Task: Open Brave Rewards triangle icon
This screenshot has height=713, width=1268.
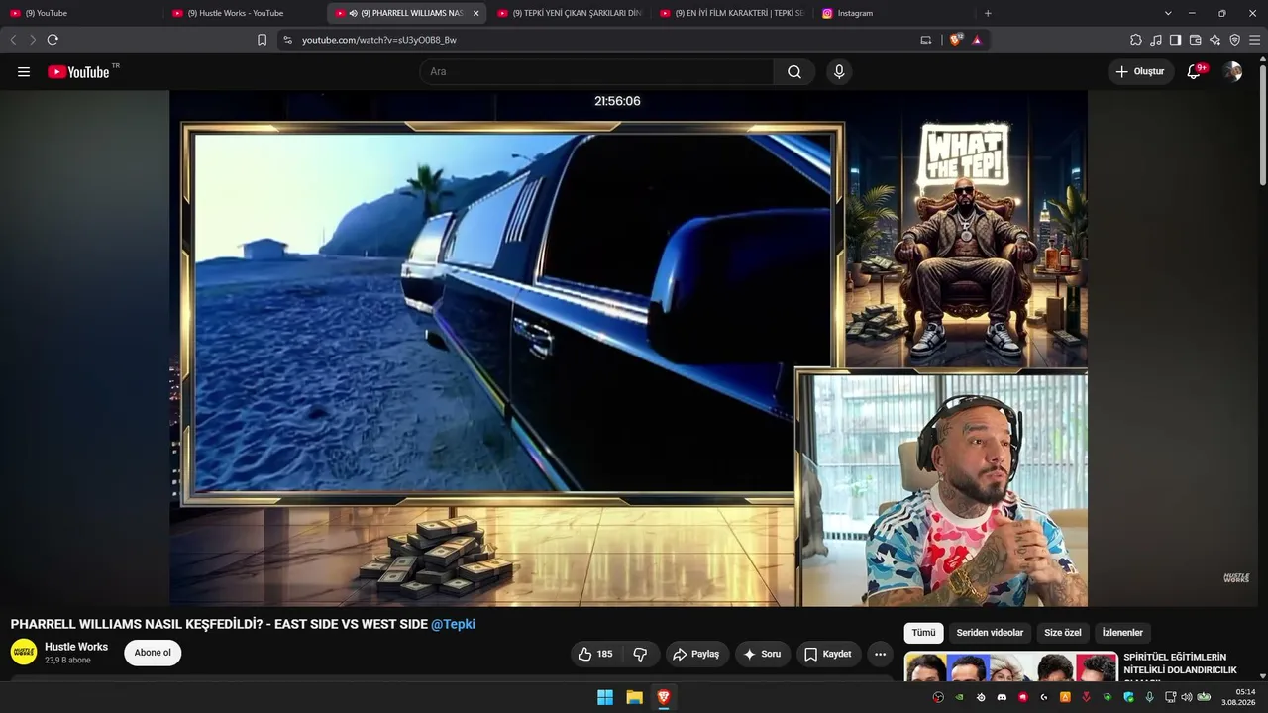Action: [977, 40]
